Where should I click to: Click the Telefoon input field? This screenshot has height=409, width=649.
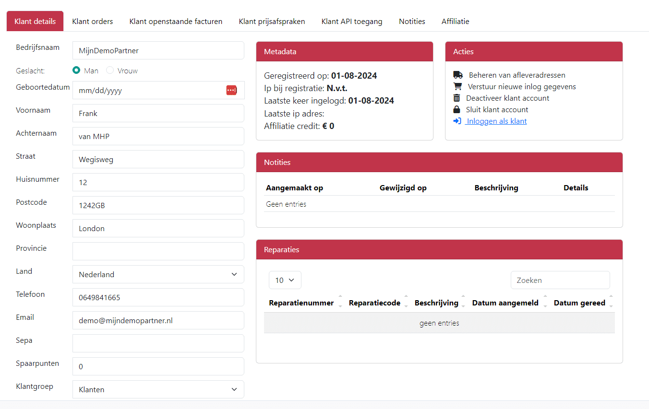click(158, 298)
